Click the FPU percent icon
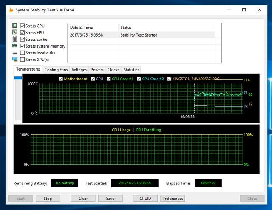 coord(15,32)
